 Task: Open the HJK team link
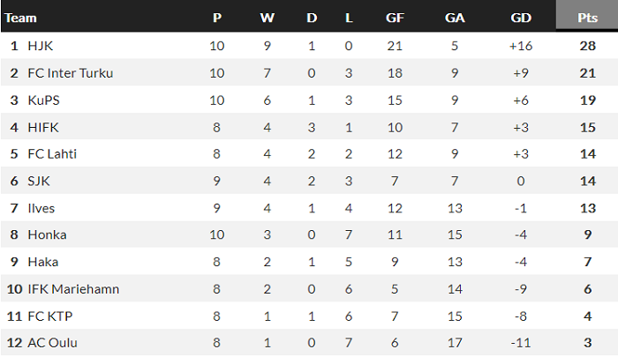tap(41, 46)
